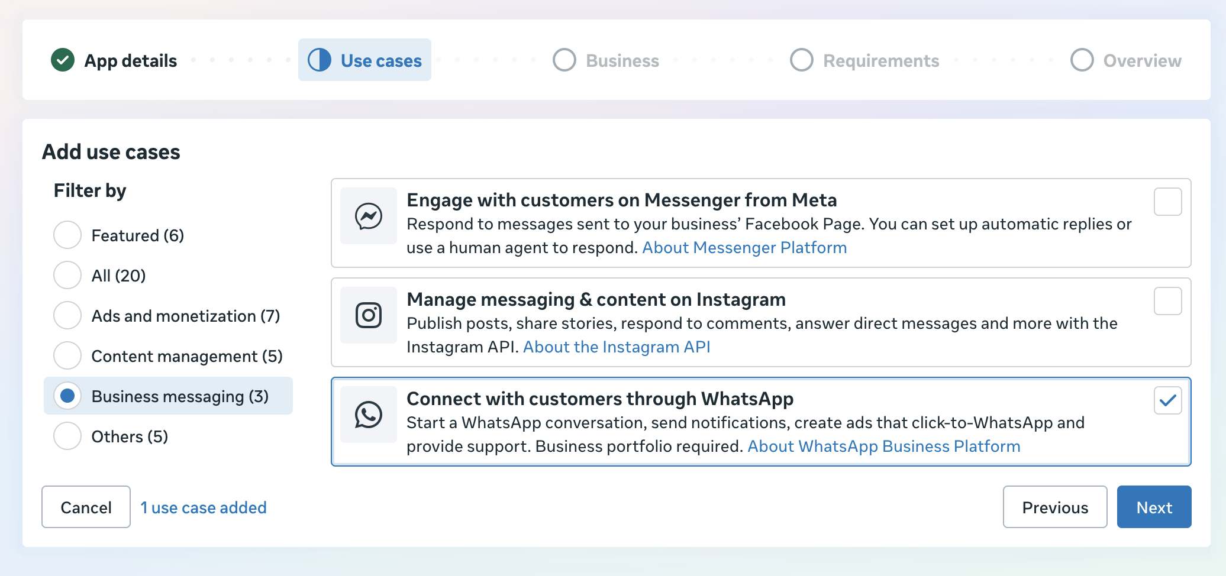Jump to the Business step label
Viewport: 1226px width, 576px height.
pyautogui.click(x=622, y=61)
